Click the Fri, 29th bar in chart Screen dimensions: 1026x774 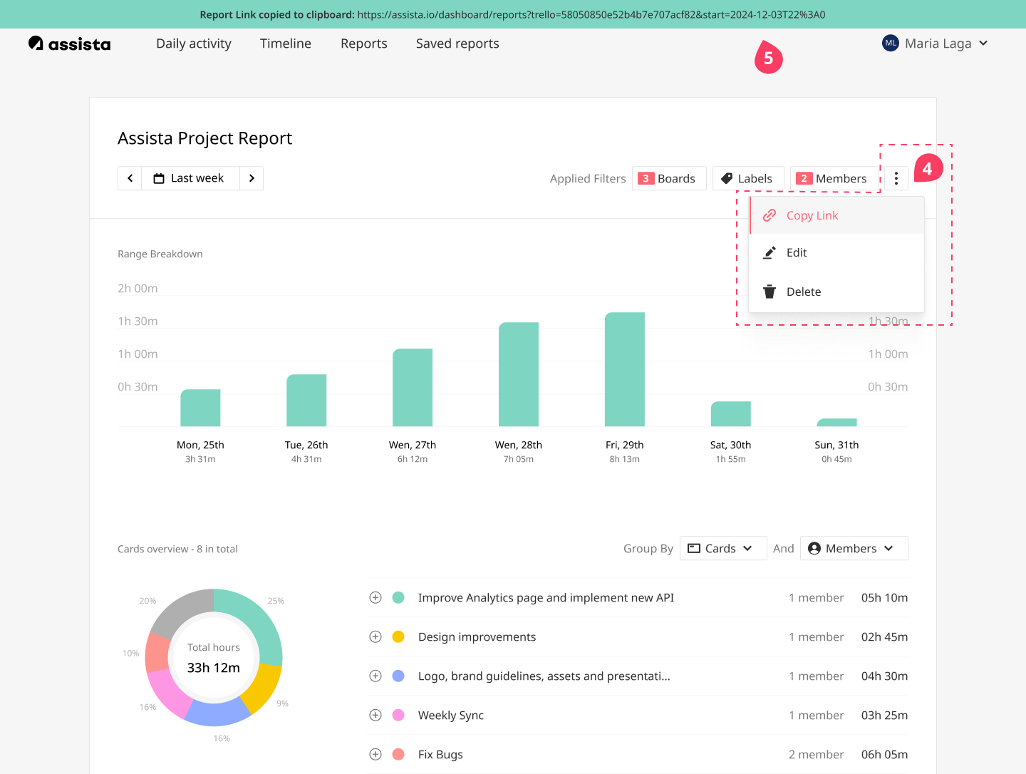point(624,369)
